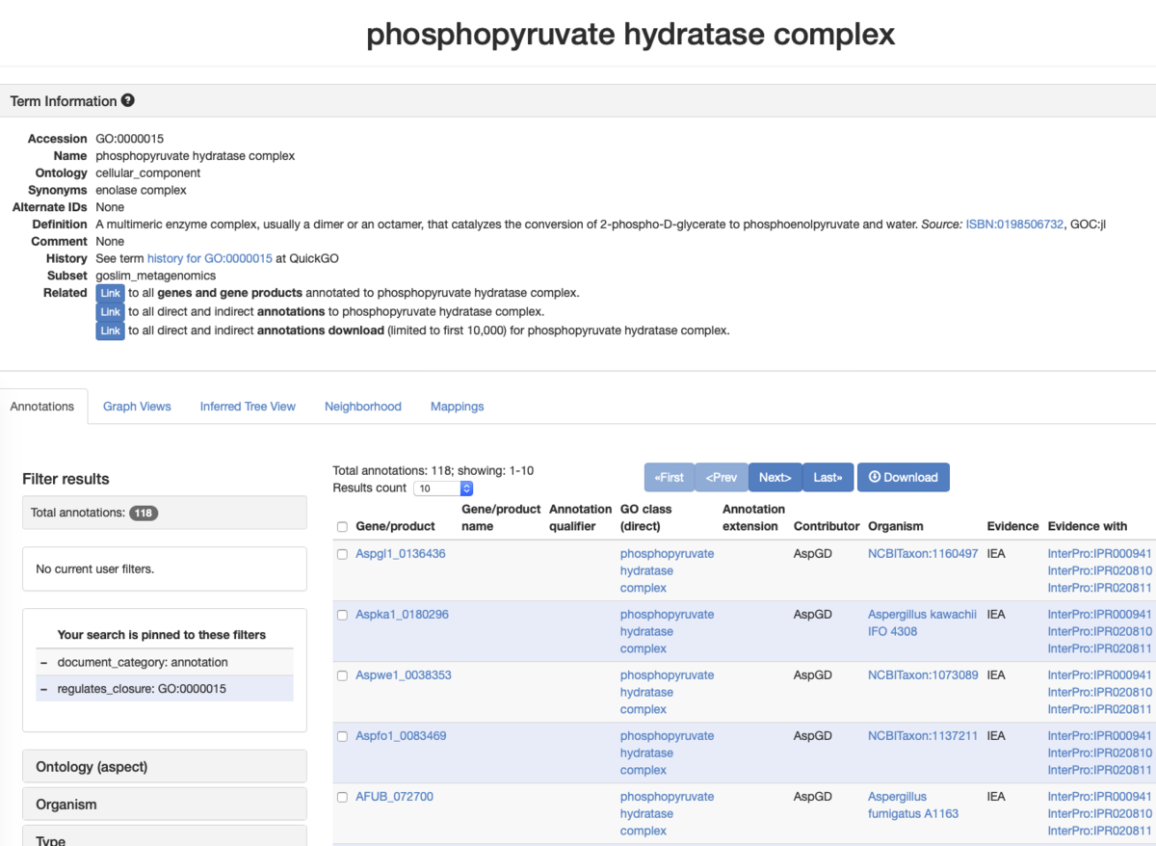Screen dimensions: 1156x846
Task: Check the box next to Aspgl1_0136436
Action: pyautogui.click(x=342, y=553)
